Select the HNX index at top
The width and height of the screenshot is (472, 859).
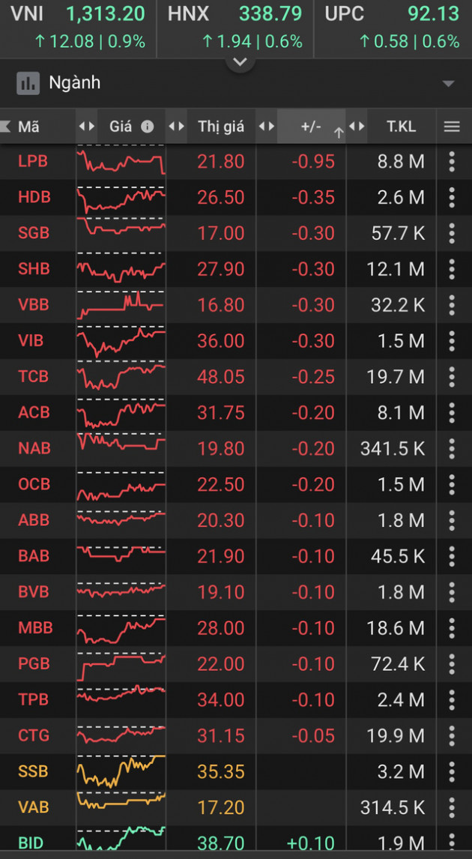point(235,27)
